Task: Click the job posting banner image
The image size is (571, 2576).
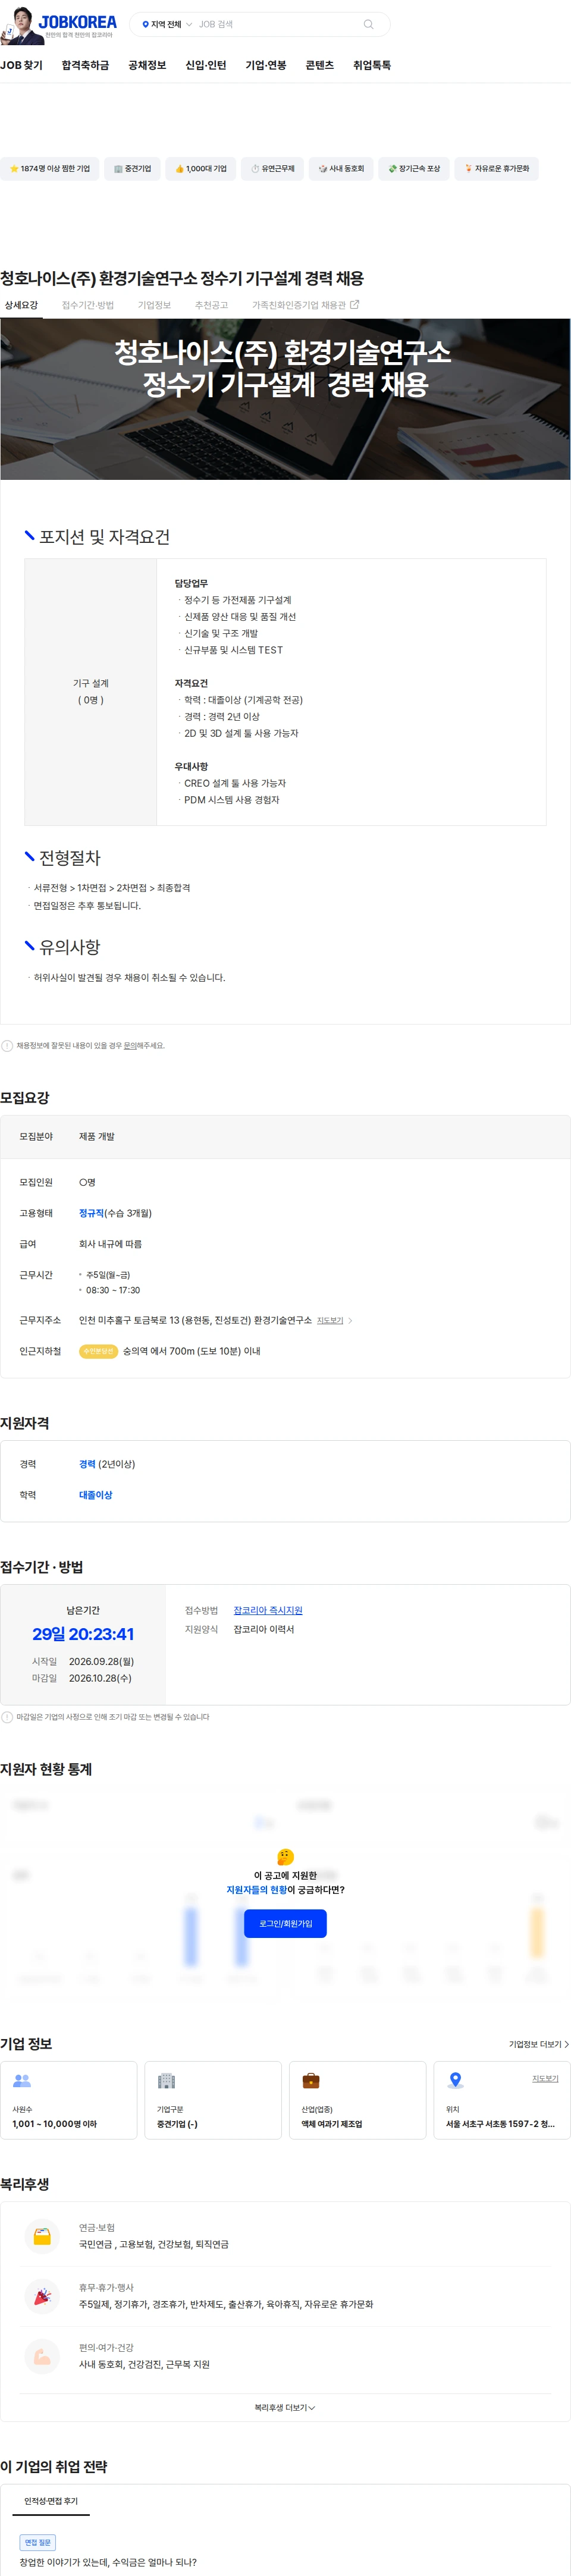Action: 285,399
